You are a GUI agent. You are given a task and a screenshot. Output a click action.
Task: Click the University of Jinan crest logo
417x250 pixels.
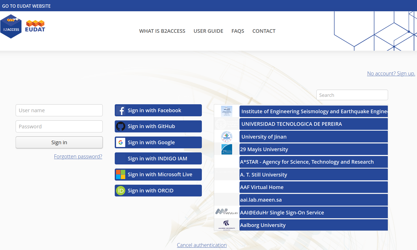[x=227, y=136]
